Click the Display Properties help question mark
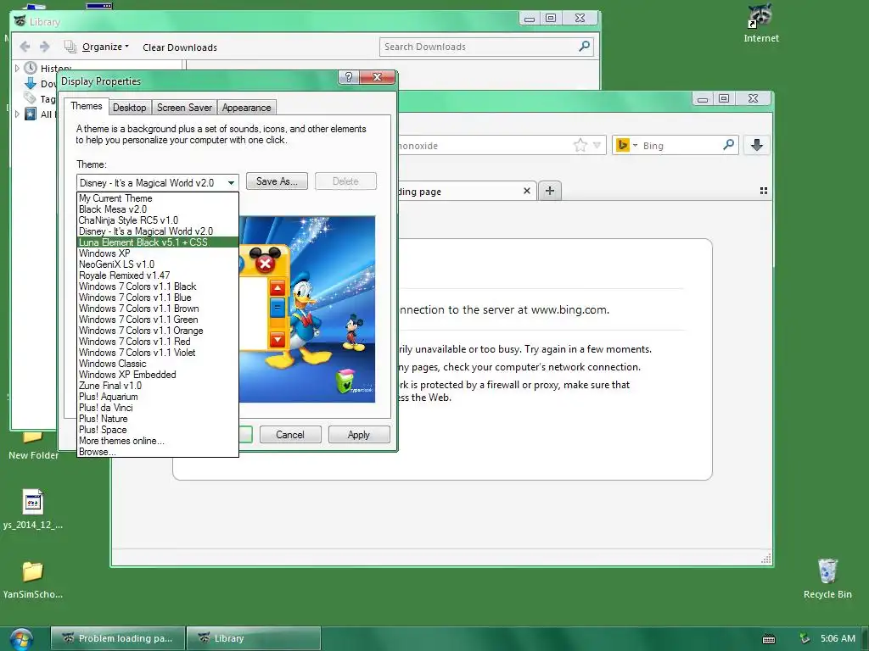The image size is (869, 651). [349, 77]
